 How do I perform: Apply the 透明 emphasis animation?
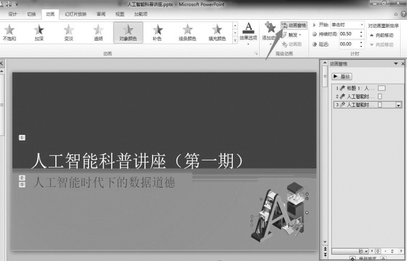(x=98, y=33)
